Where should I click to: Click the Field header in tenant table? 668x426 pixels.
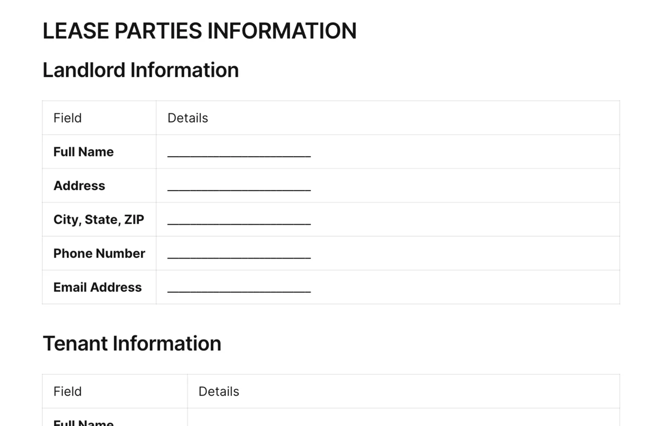67,392
